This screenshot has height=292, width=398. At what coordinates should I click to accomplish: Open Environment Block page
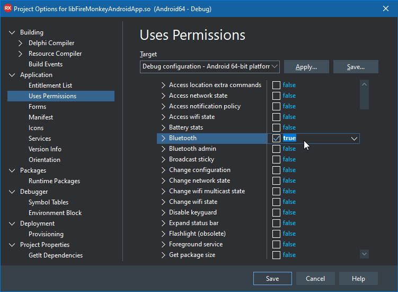[x=55, y=213]
